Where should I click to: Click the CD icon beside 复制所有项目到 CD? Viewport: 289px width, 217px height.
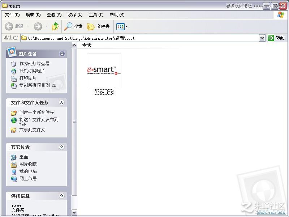[x=14, y=86]
